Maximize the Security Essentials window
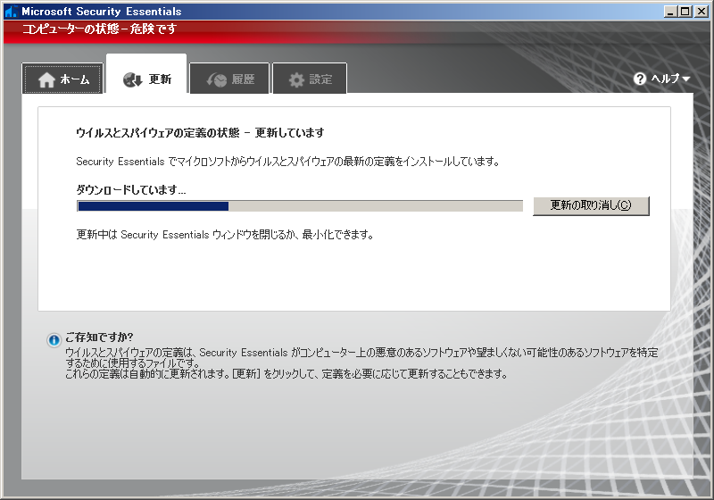The width and height of the screenshot is (714, 500). [685, 12]
